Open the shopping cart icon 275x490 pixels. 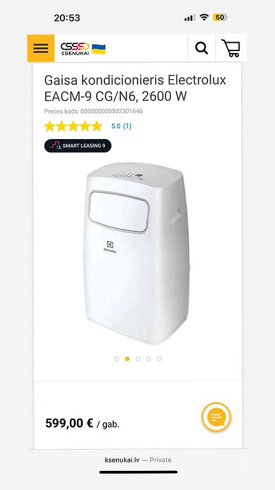[x=231, y=48]
